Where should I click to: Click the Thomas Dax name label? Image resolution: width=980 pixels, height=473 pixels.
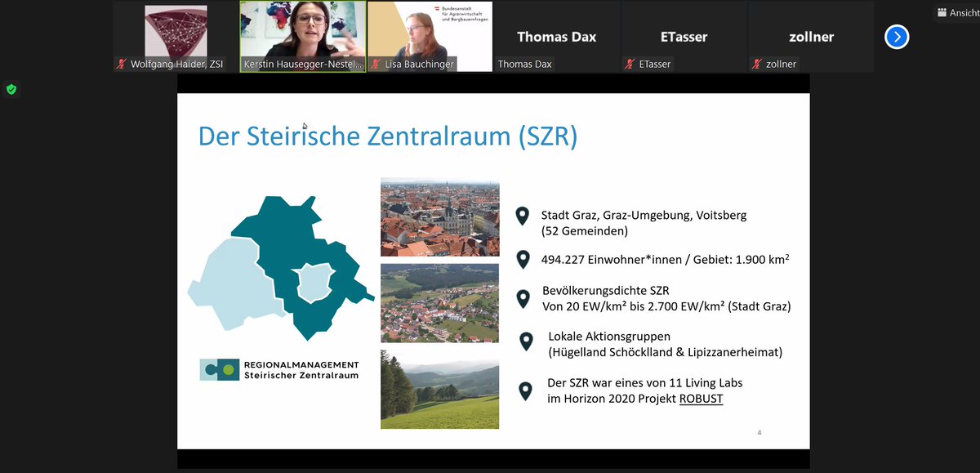(x=524, y=63)
